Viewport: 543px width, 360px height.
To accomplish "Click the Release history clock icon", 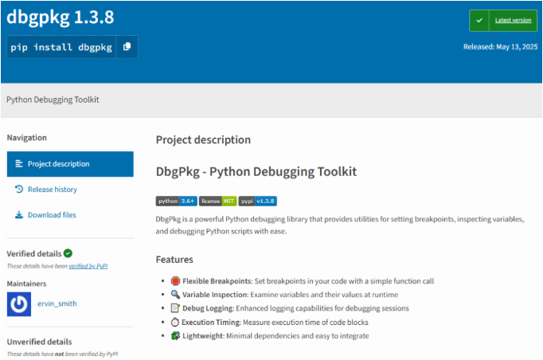I will 19,190.
